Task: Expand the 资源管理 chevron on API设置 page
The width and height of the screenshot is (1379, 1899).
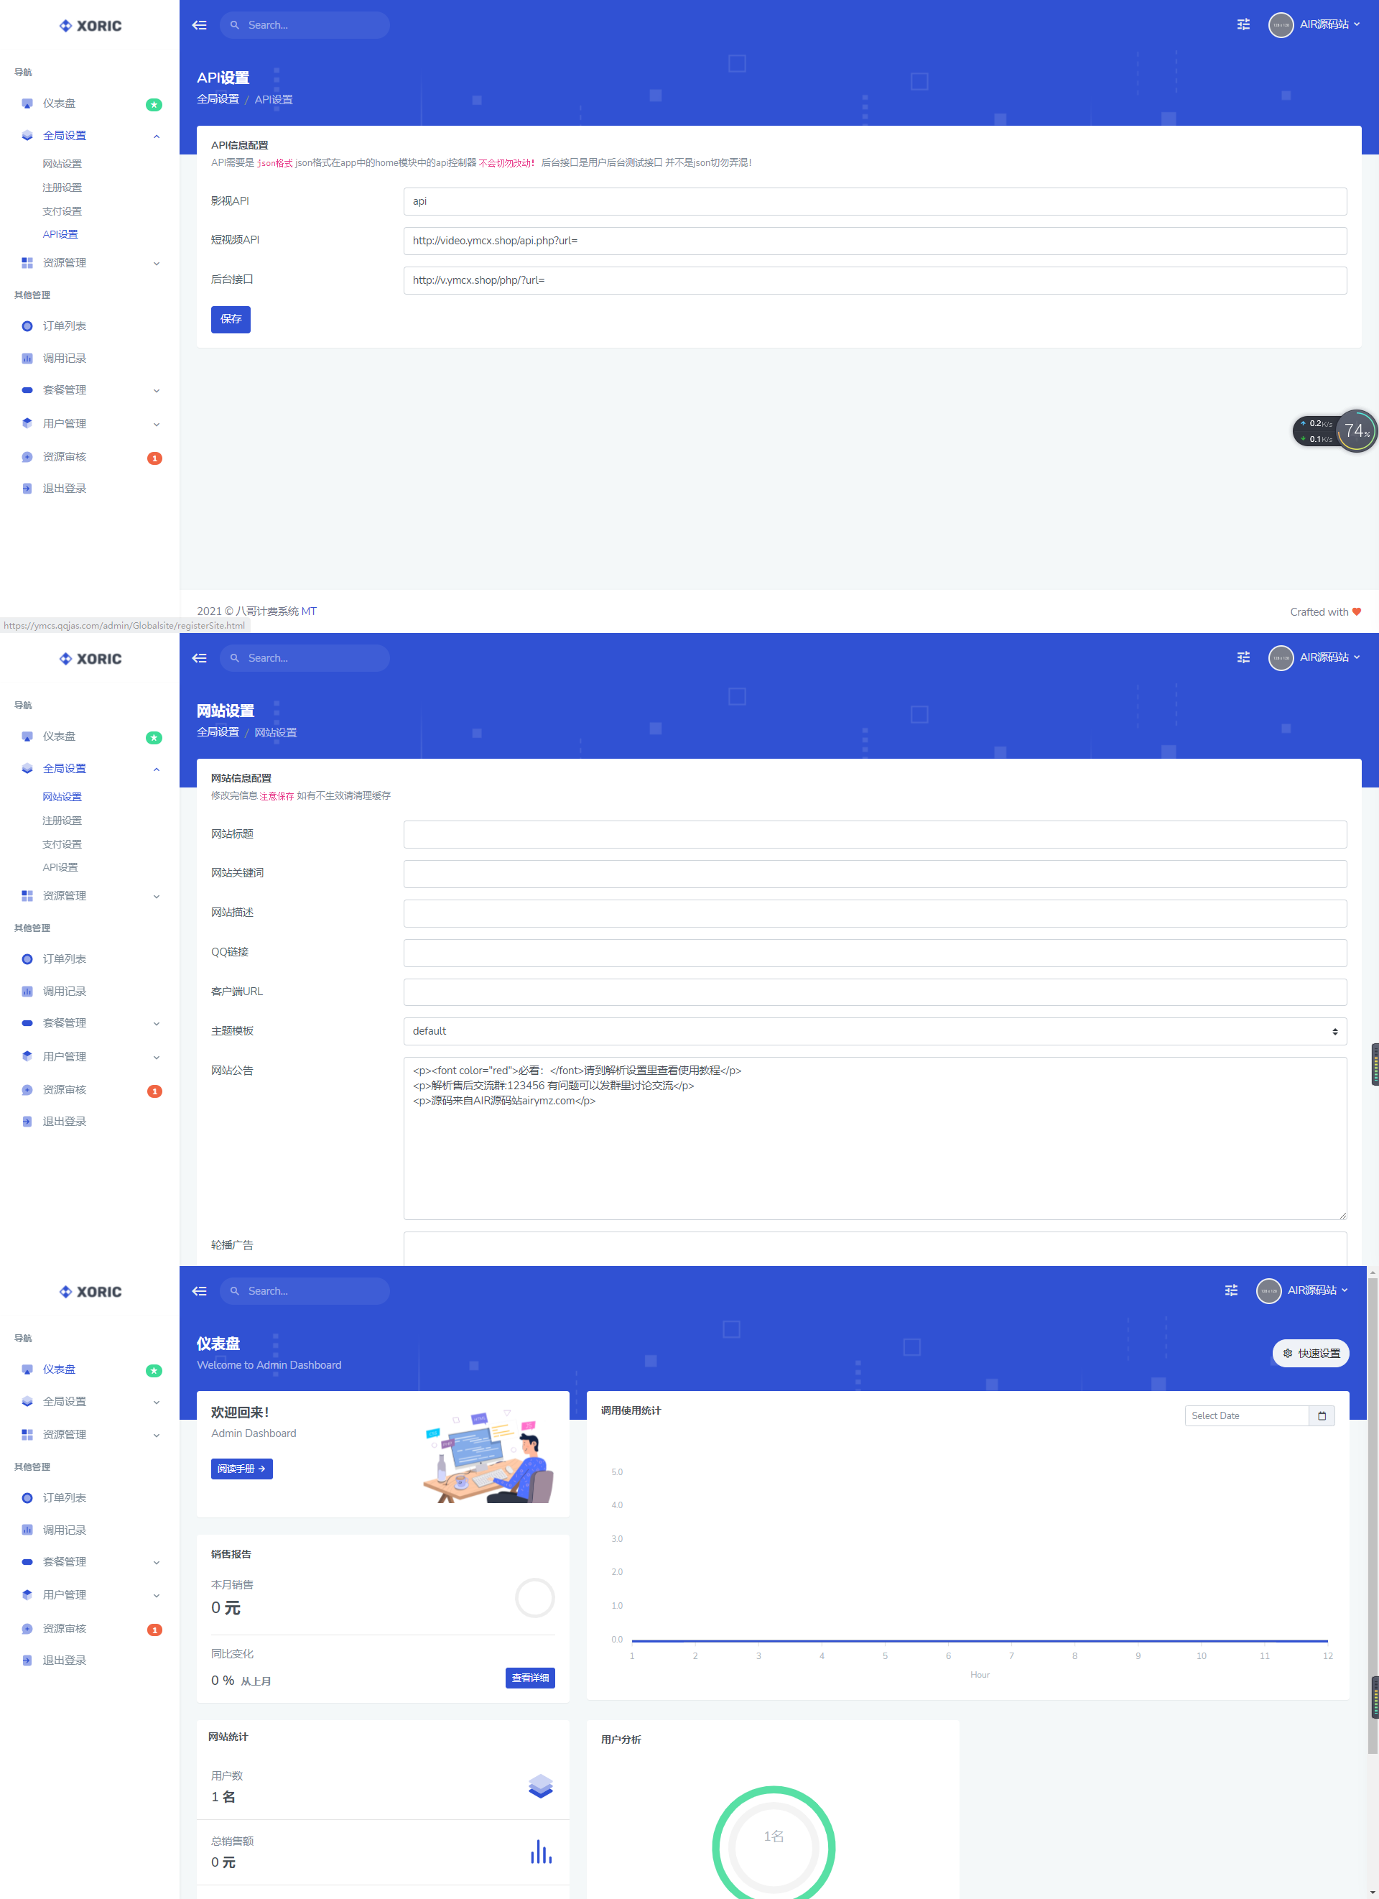Action: [157, 264]
